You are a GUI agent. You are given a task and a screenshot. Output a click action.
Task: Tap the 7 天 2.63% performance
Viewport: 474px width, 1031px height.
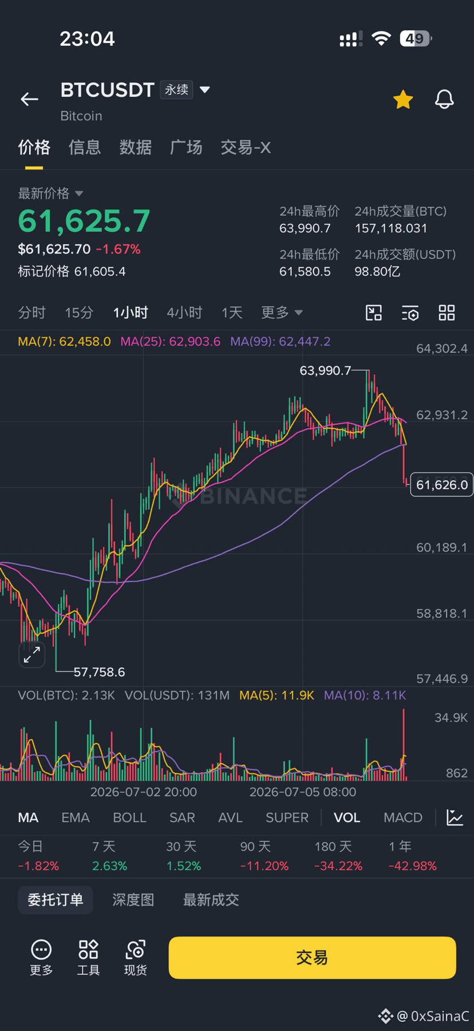(x=109, y=856)
